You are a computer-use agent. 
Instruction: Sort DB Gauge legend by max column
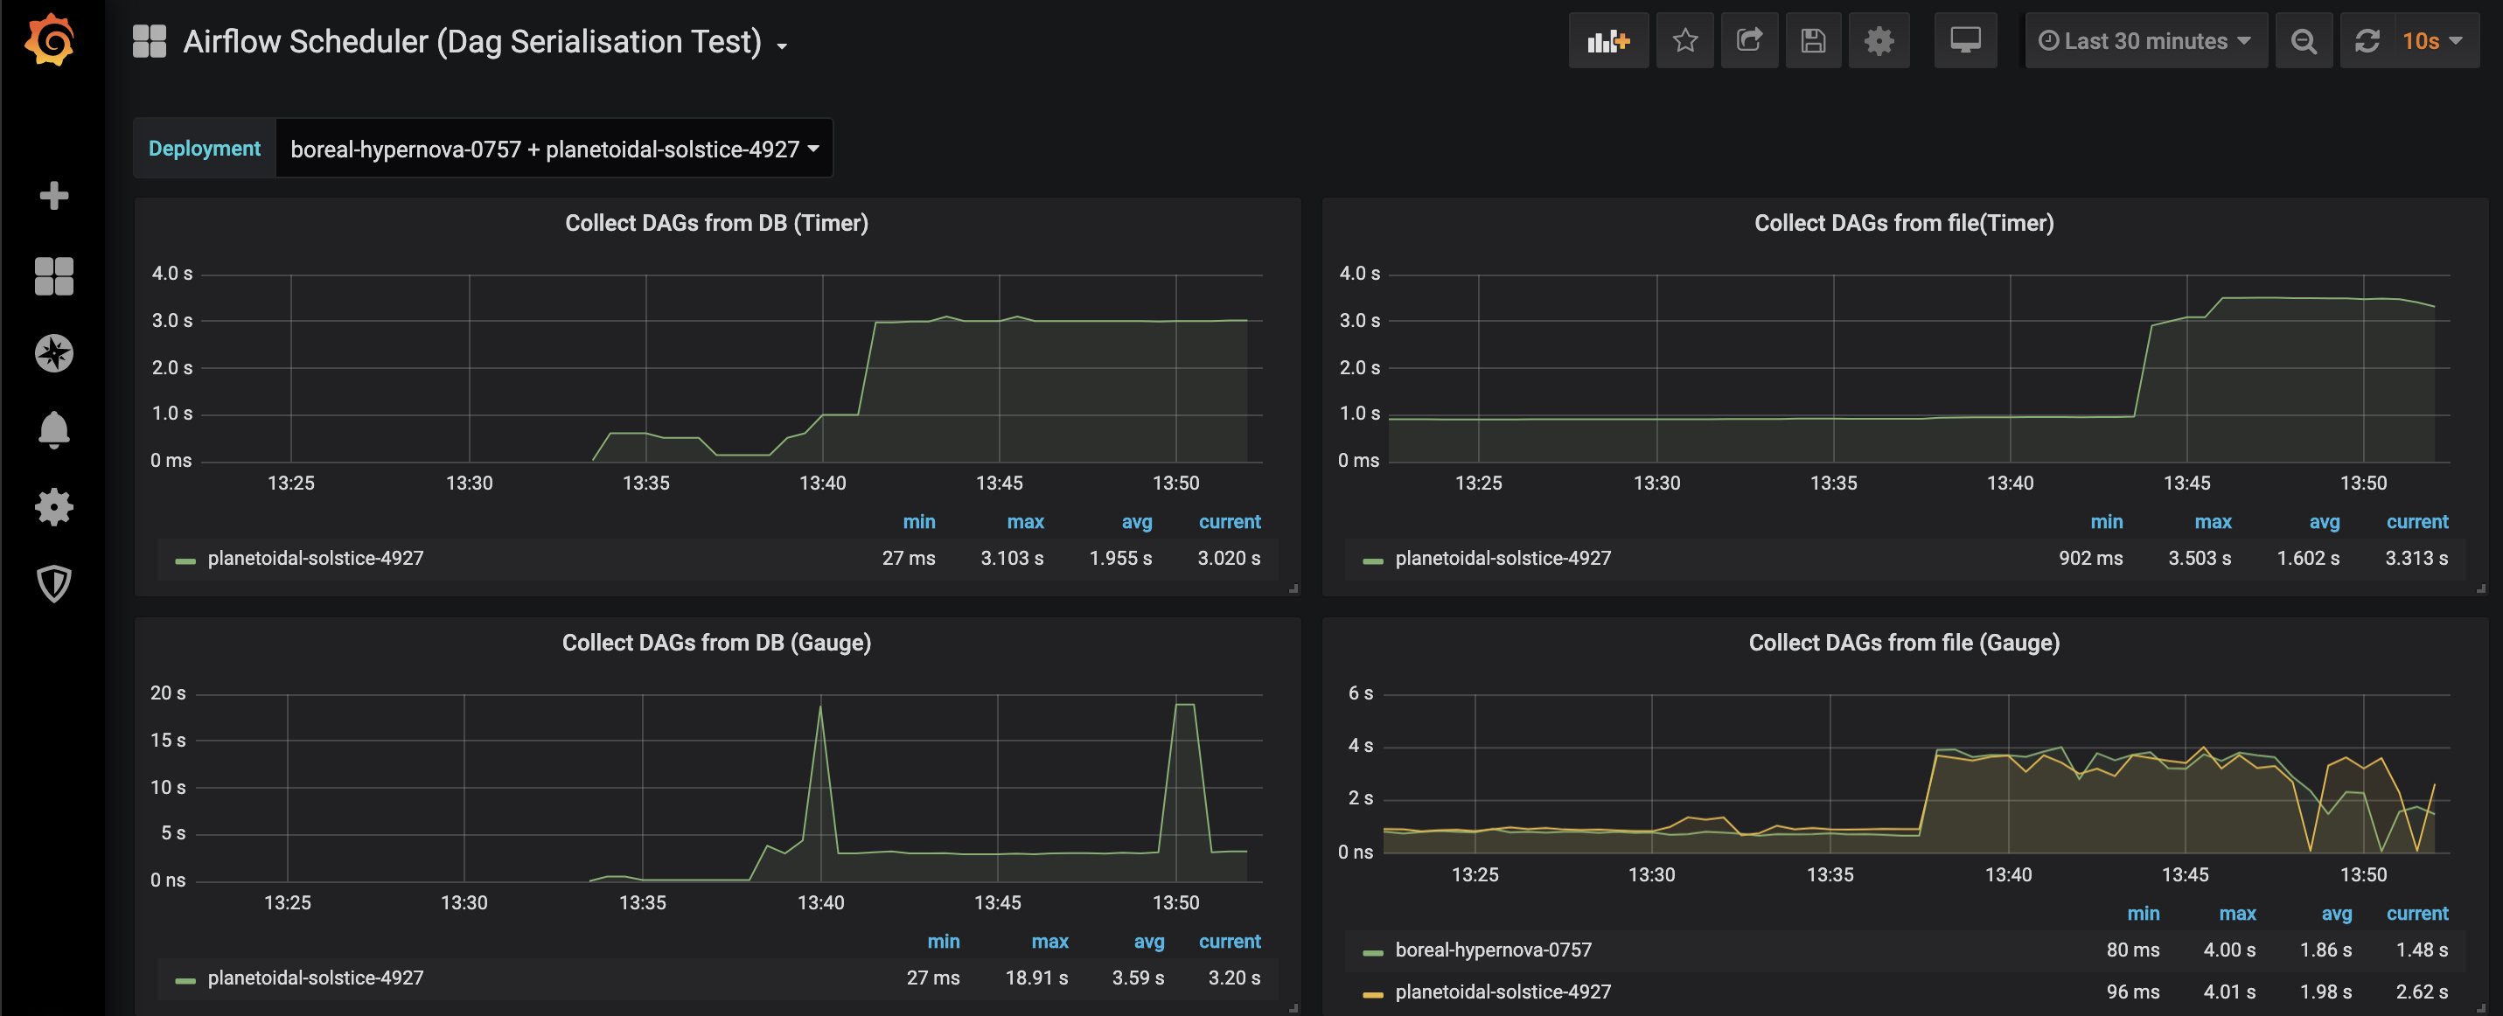[x=1049, y=941]
